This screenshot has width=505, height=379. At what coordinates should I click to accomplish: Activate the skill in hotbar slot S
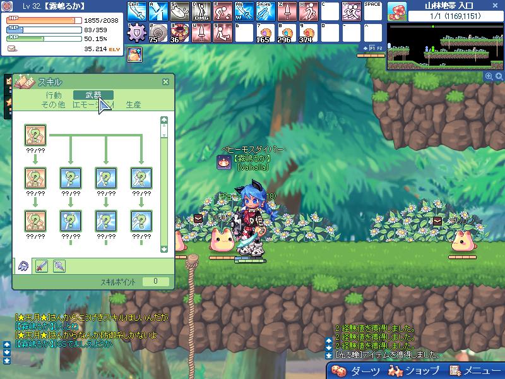(x=180, y=11)
